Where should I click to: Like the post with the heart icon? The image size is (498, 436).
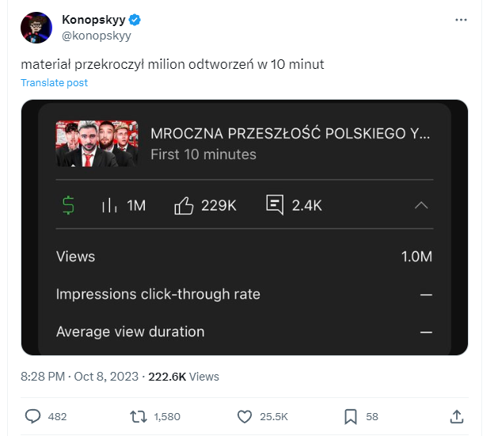tap(244, 416)
